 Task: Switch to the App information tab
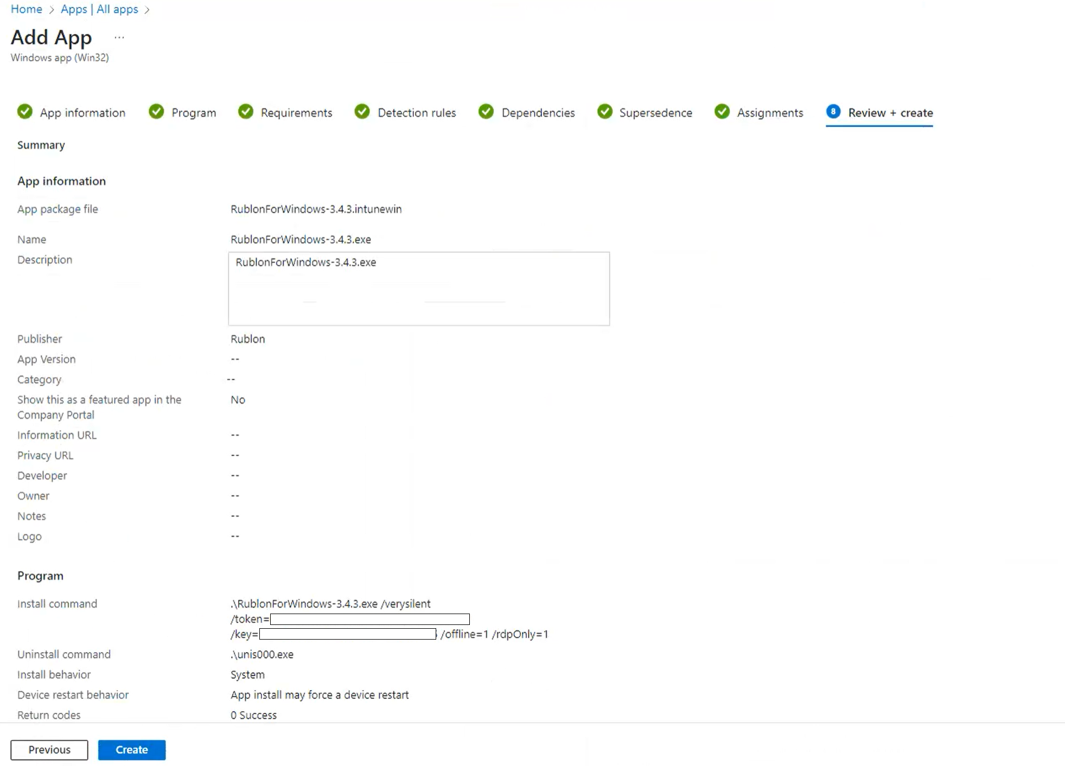click(82, 113)
